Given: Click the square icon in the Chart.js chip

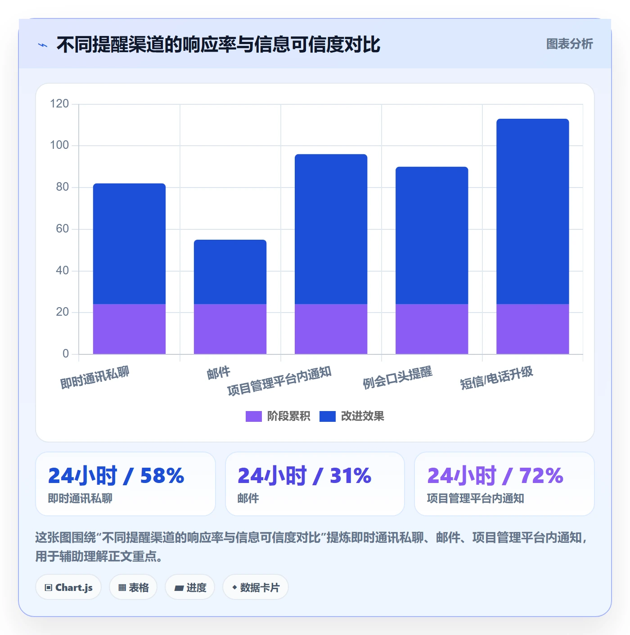Looking at the screenshot, I should click(x=49, y=588).
